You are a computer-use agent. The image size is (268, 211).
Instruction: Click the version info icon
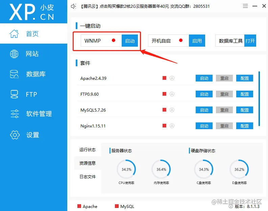(231, 206)
